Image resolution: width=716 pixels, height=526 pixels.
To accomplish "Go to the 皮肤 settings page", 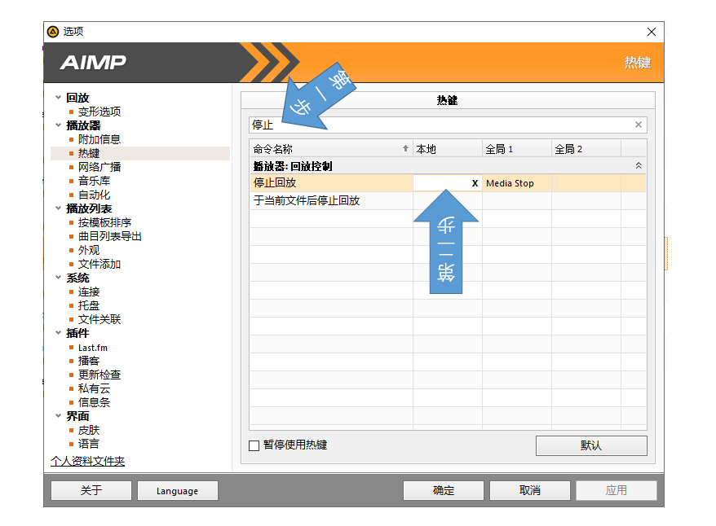I will 89,430.
